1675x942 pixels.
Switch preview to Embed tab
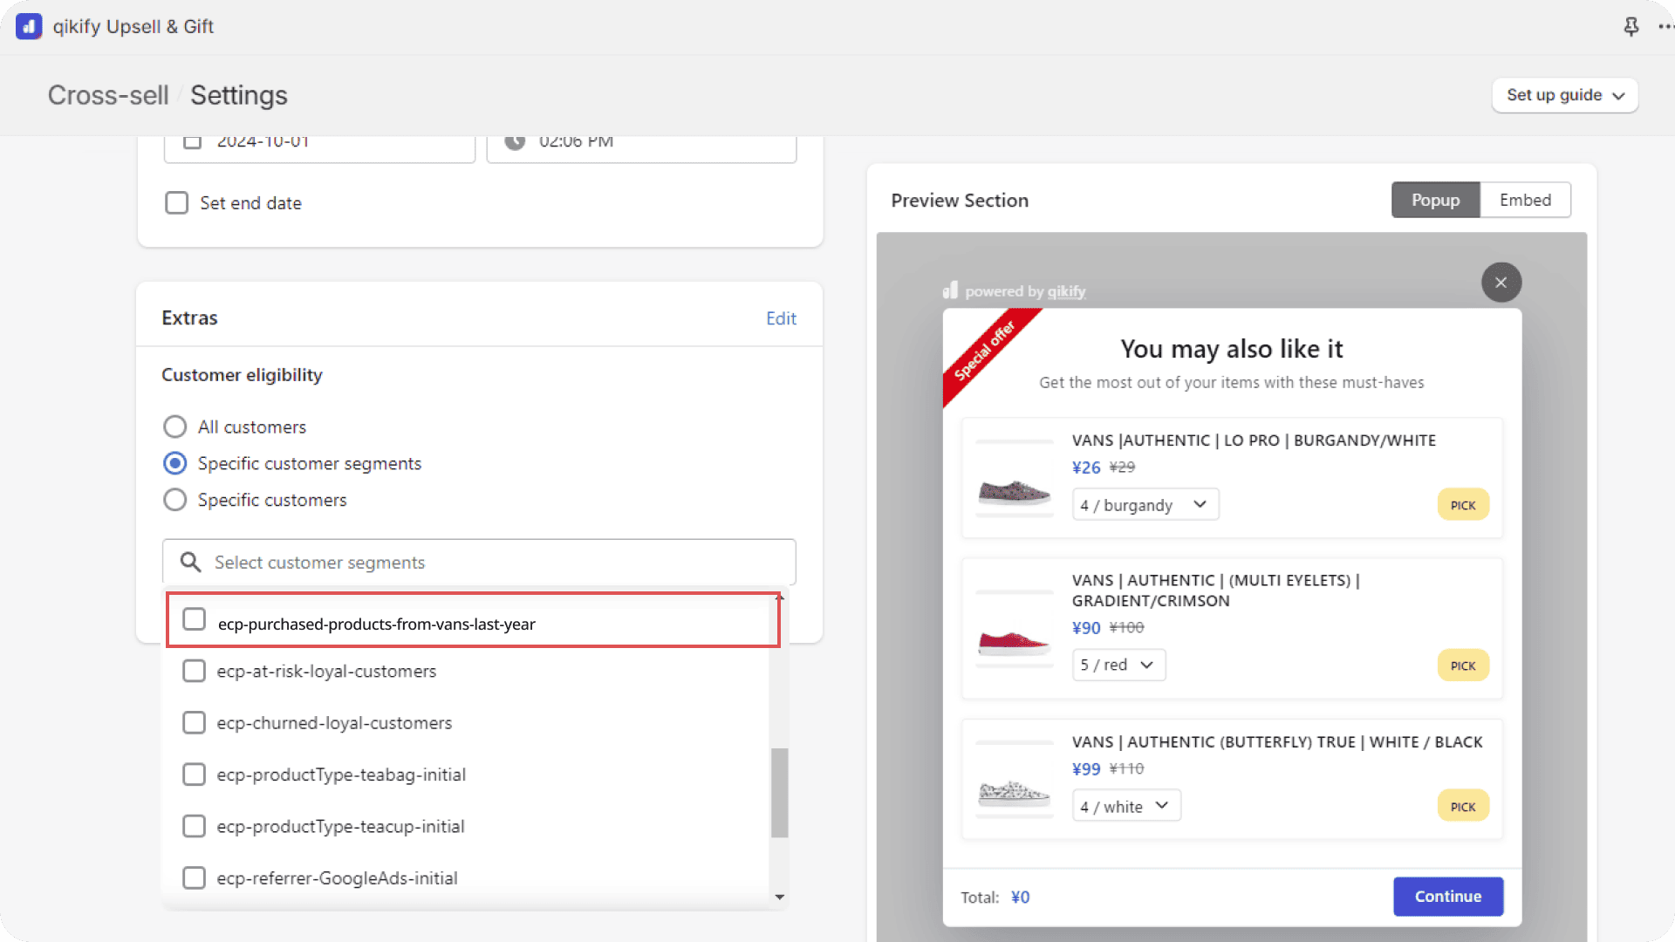(x=1526, y=200)
